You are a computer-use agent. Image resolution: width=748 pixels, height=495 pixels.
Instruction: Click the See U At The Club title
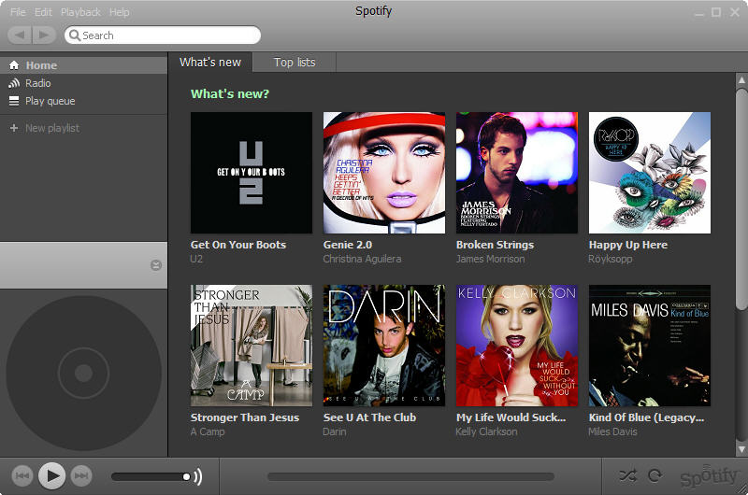pyautogui.click(x=369, y=417)
